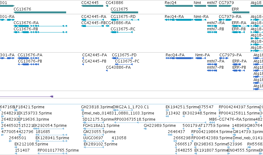Image resolution: width=263 pixels, height=155 pixels.
Task: Select the EK302948.5prime label
Action: (x=199, y=113)
